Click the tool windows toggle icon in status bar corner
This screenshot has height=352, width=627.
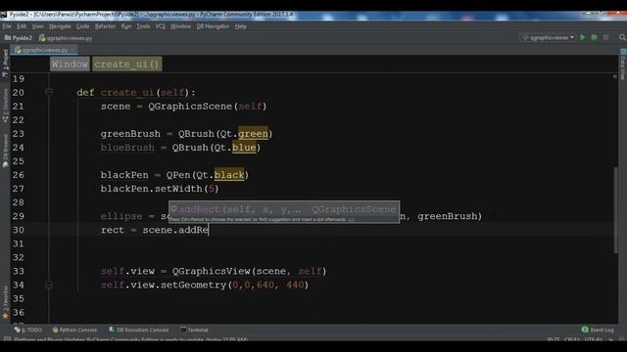click(x=7, y=339)
